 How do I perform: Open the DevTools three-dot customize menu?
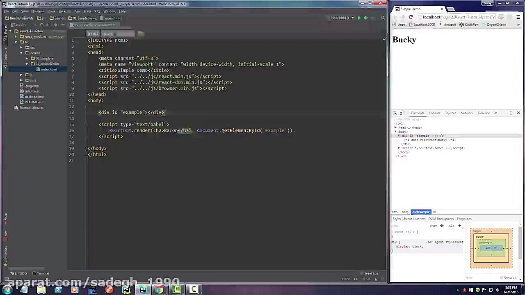511,113
